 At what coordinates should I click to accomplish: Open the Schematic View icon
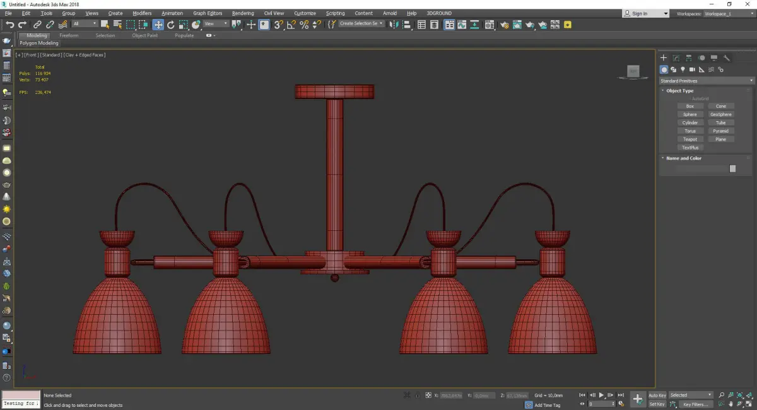(475, 25)
